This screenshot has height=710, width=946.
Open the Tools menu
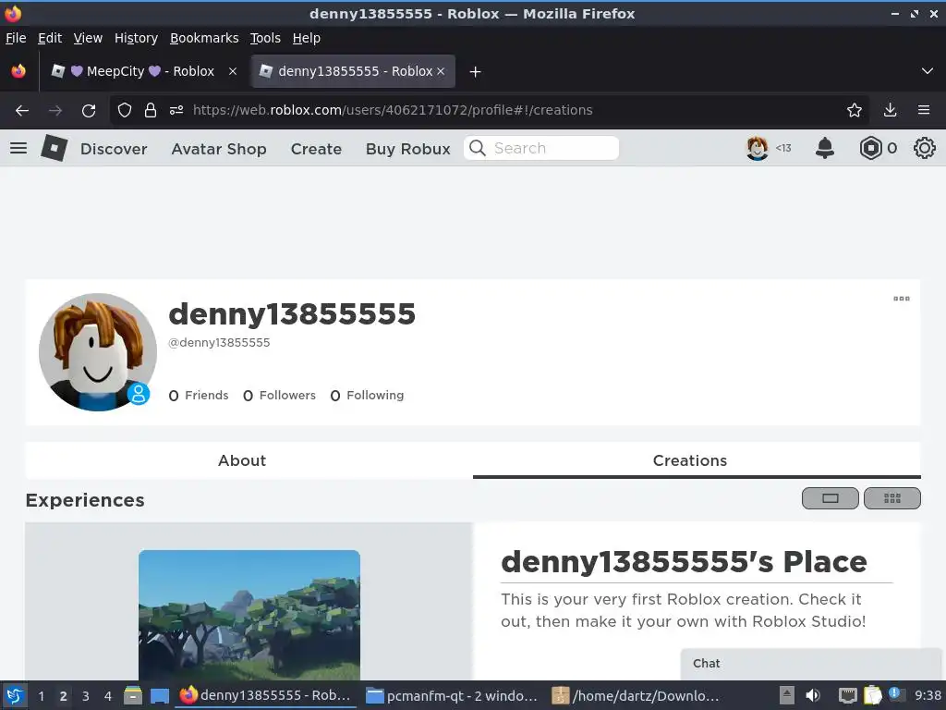click(x=265, y=38)
